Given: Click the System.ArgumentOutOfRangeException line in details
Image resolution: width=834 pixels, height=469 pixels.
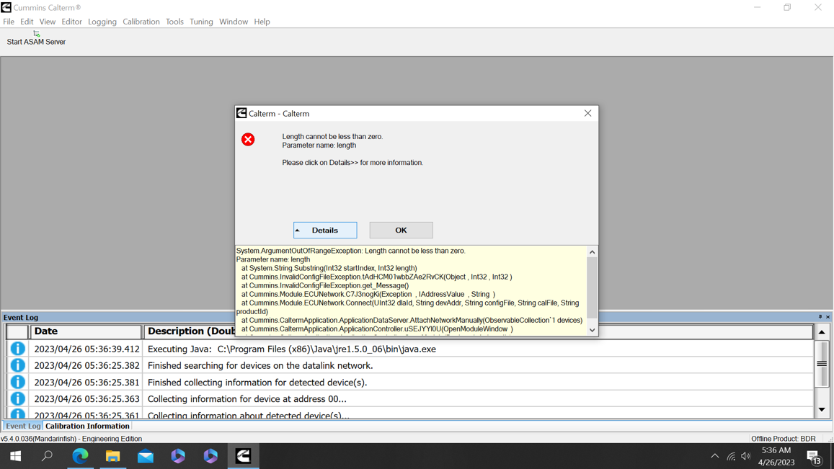Looking at the screenshot, I should pos(350,251).
